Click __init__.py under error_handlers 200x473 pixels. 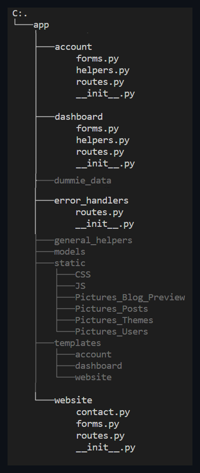[x=104, y=224]
